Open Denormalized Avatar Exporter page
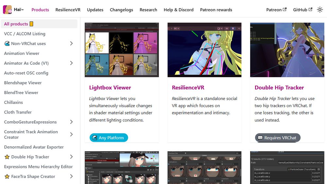The image size is (327, 184). coord(34,147)
